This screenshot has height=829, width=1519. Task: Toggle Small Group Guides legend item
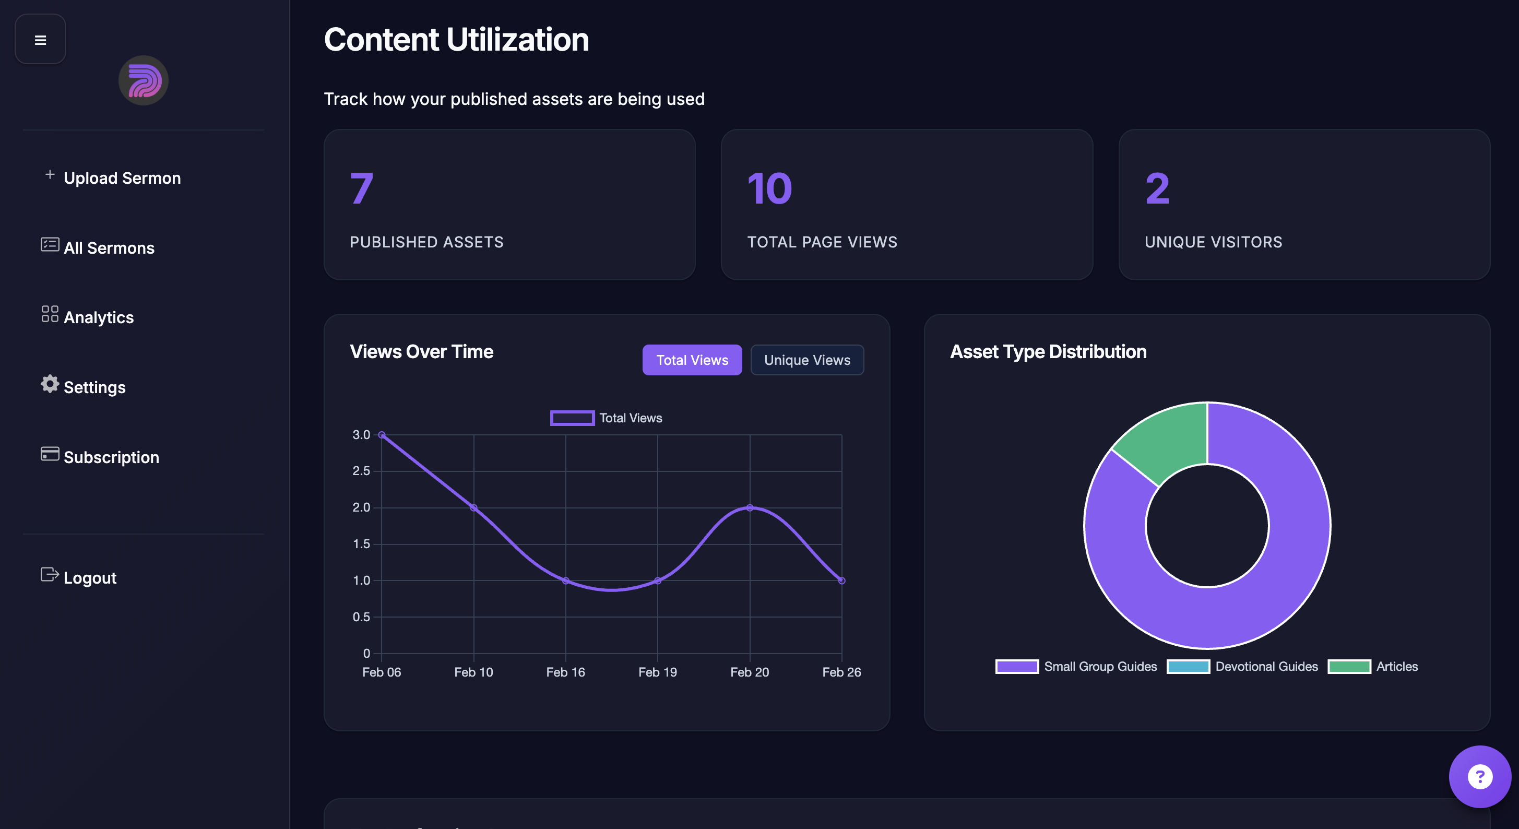[x=1075, y=666]
